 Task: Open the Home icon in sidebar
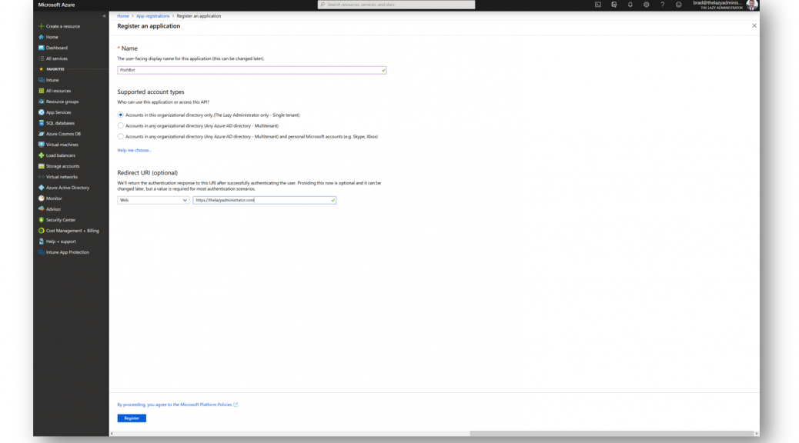pos(42,37)
